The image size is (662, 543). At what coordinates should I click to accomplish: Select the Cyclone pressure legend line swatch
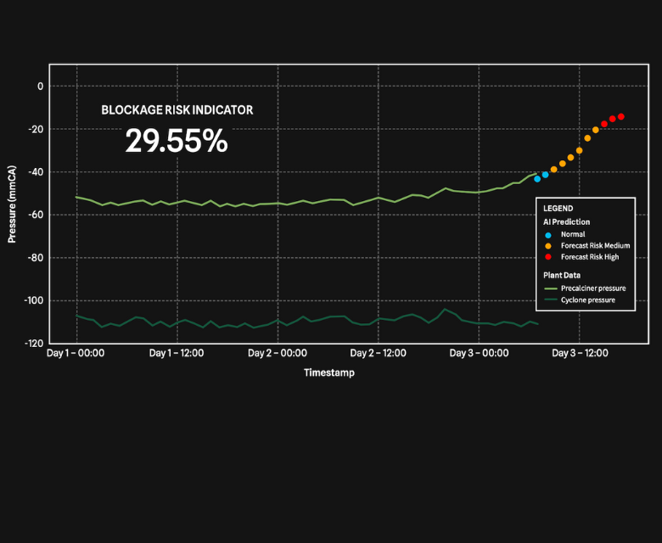(x=549, y=299)
